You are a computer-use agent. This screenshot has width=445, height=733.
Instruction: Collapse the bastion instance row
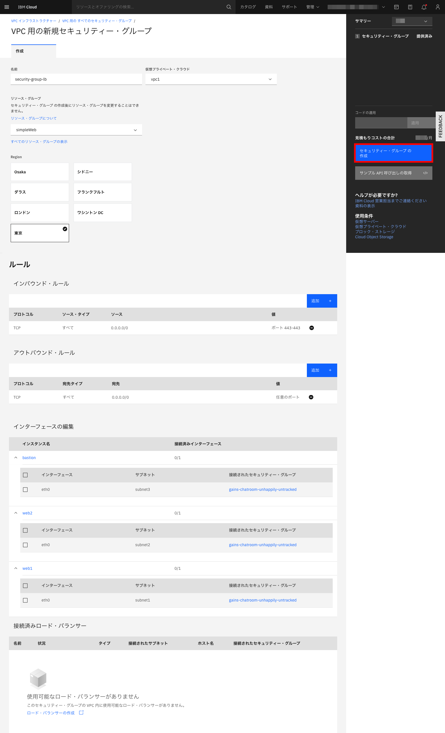tap(16, 458)
